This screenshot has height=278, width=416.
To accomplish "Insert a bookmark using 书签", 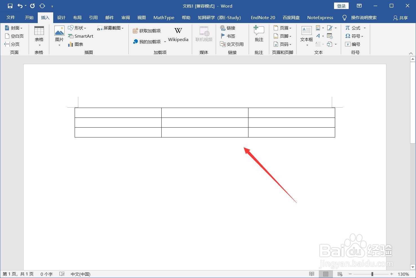I will tap(229, 36).
